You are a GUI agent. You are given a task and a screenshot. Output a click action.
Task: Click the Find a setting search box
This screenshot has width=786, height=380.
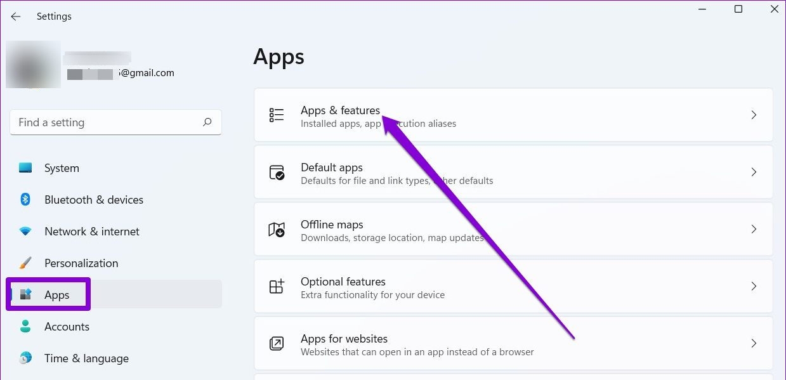(115, 122)
